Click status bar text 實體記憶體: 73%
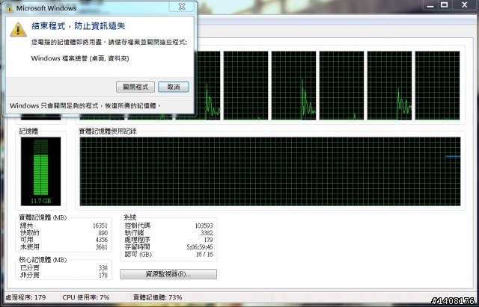The height and width of the screenshot is (307, 479). pyautogui.click(x=158, y=297)
